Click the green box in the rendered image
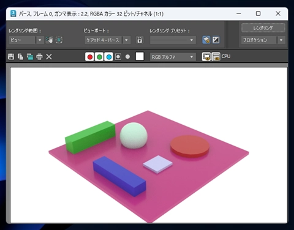 90,137
